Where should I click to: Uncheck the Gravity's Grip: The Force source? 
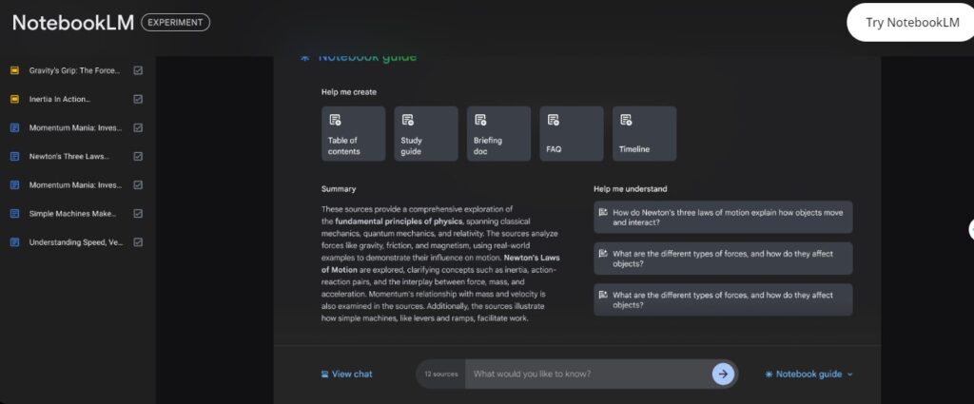point(138,70)
